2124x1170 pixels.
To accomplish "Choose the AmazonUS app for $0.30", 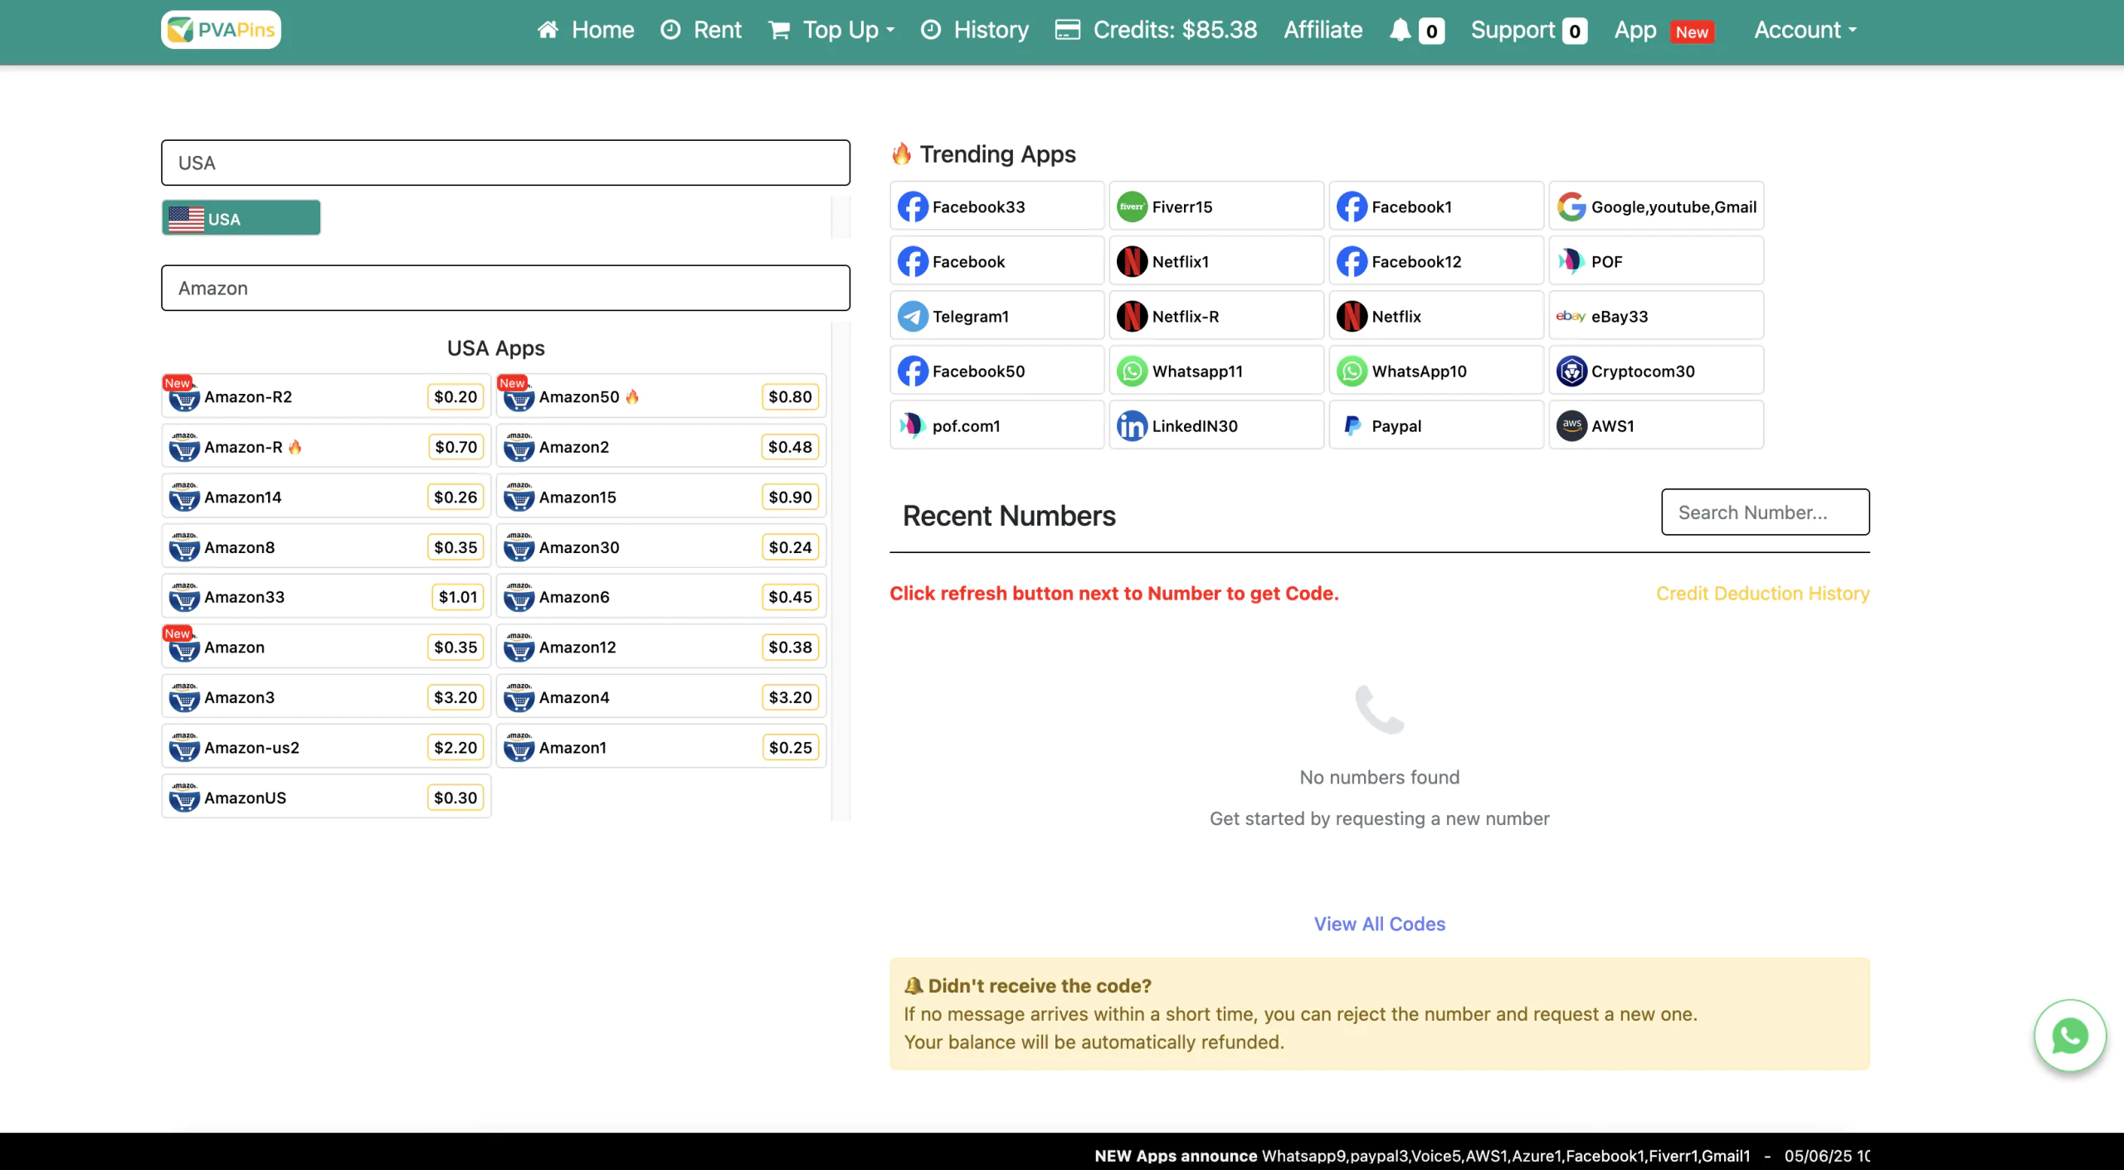I will [326, 798].
